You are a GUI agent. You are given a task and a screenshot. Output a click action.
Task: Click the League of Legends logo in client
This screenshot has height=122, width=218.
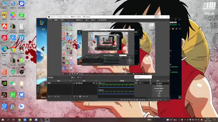tap(42, 23)
